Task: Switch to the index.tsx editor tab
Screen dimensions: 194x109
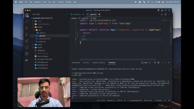Action: tap(77, 15)
